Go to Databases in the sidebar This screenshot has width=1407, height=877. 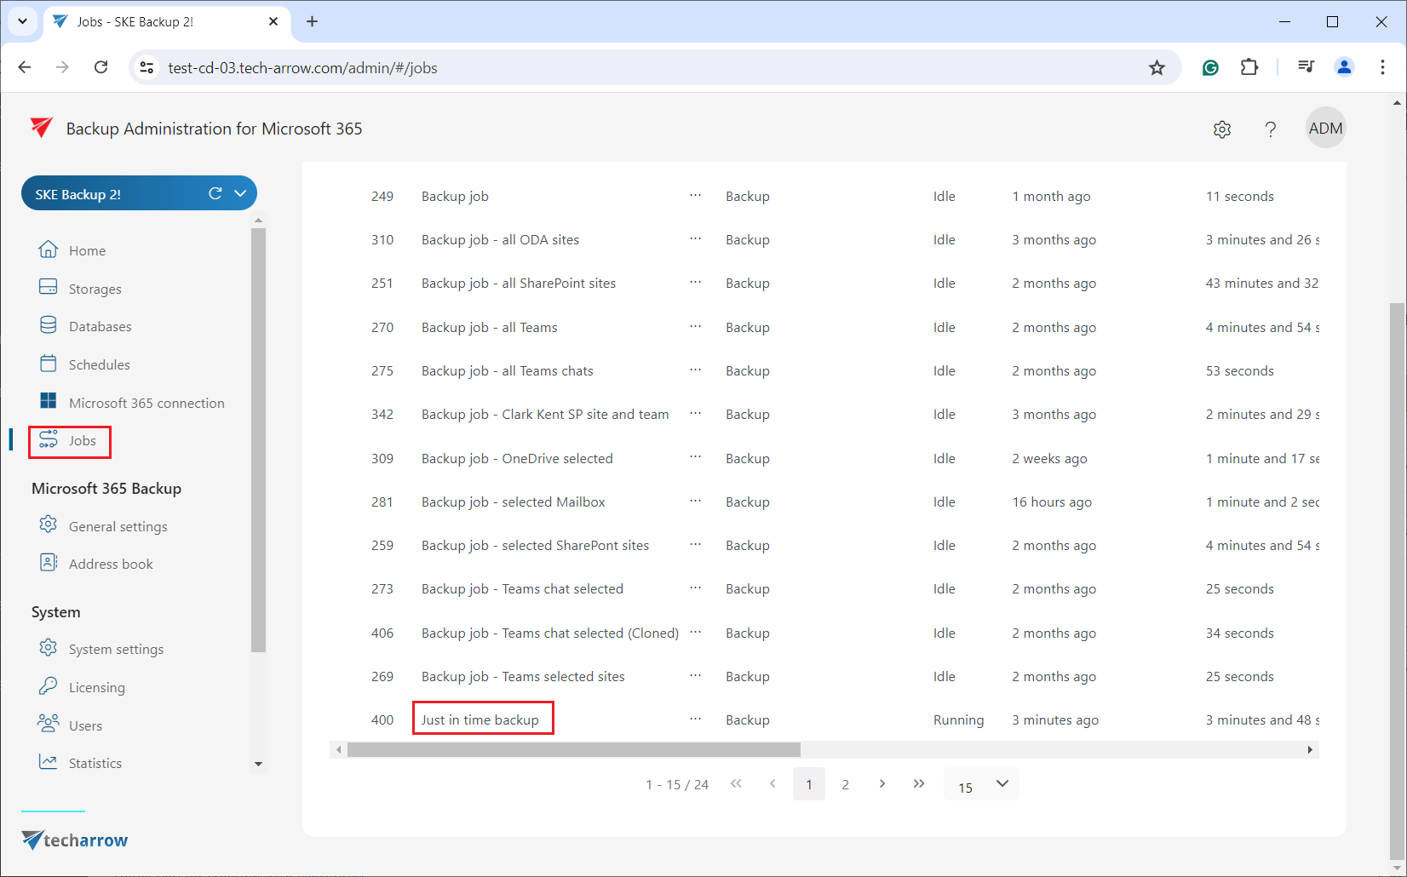100,326
